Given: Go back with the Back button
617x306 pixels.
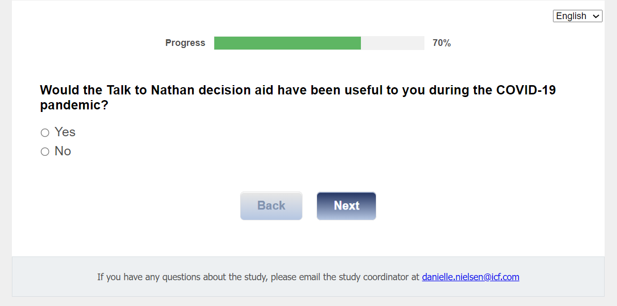Looking at the screenshot, I should coord(271,206).
